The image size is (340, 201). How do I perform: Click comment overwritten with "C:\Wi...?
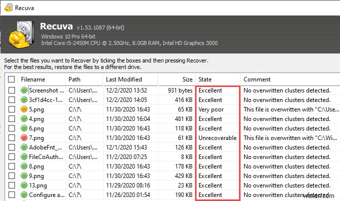coord(290,138)
